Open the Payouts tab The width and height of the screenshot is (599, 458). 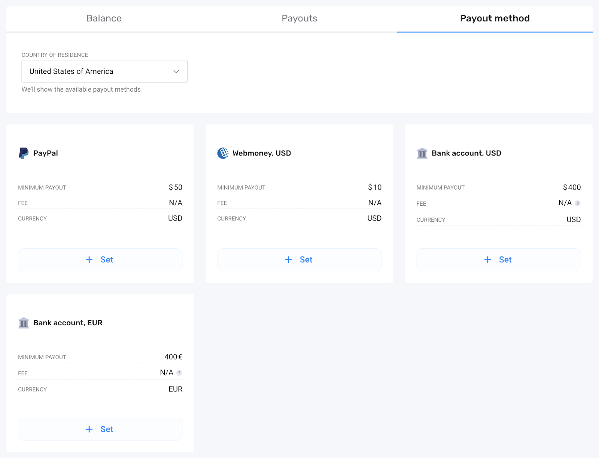pyautogui.click(x=299, y=18)
